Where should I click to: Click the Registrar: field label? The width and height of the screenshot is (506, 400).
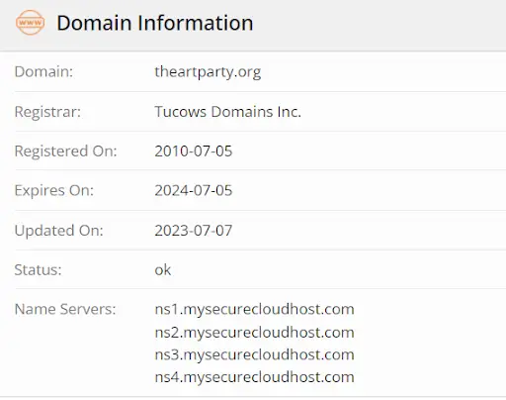click(47, 112)
